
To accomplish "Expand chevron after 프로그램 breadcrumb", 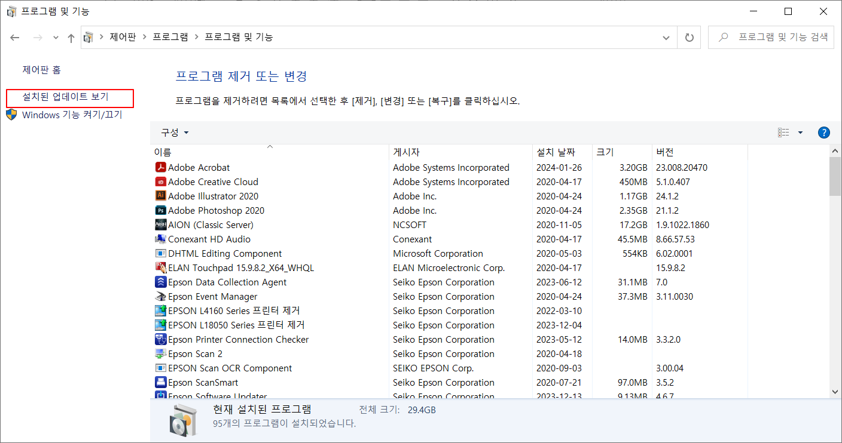I will coord(196,37).
